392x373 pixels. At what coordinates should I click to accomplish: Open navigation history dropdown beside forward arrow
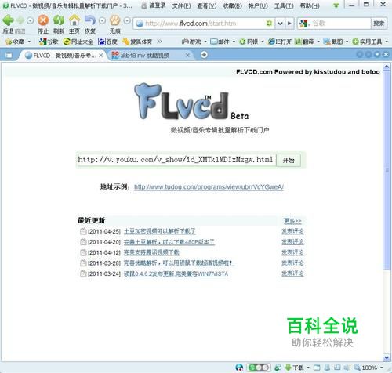30,20
